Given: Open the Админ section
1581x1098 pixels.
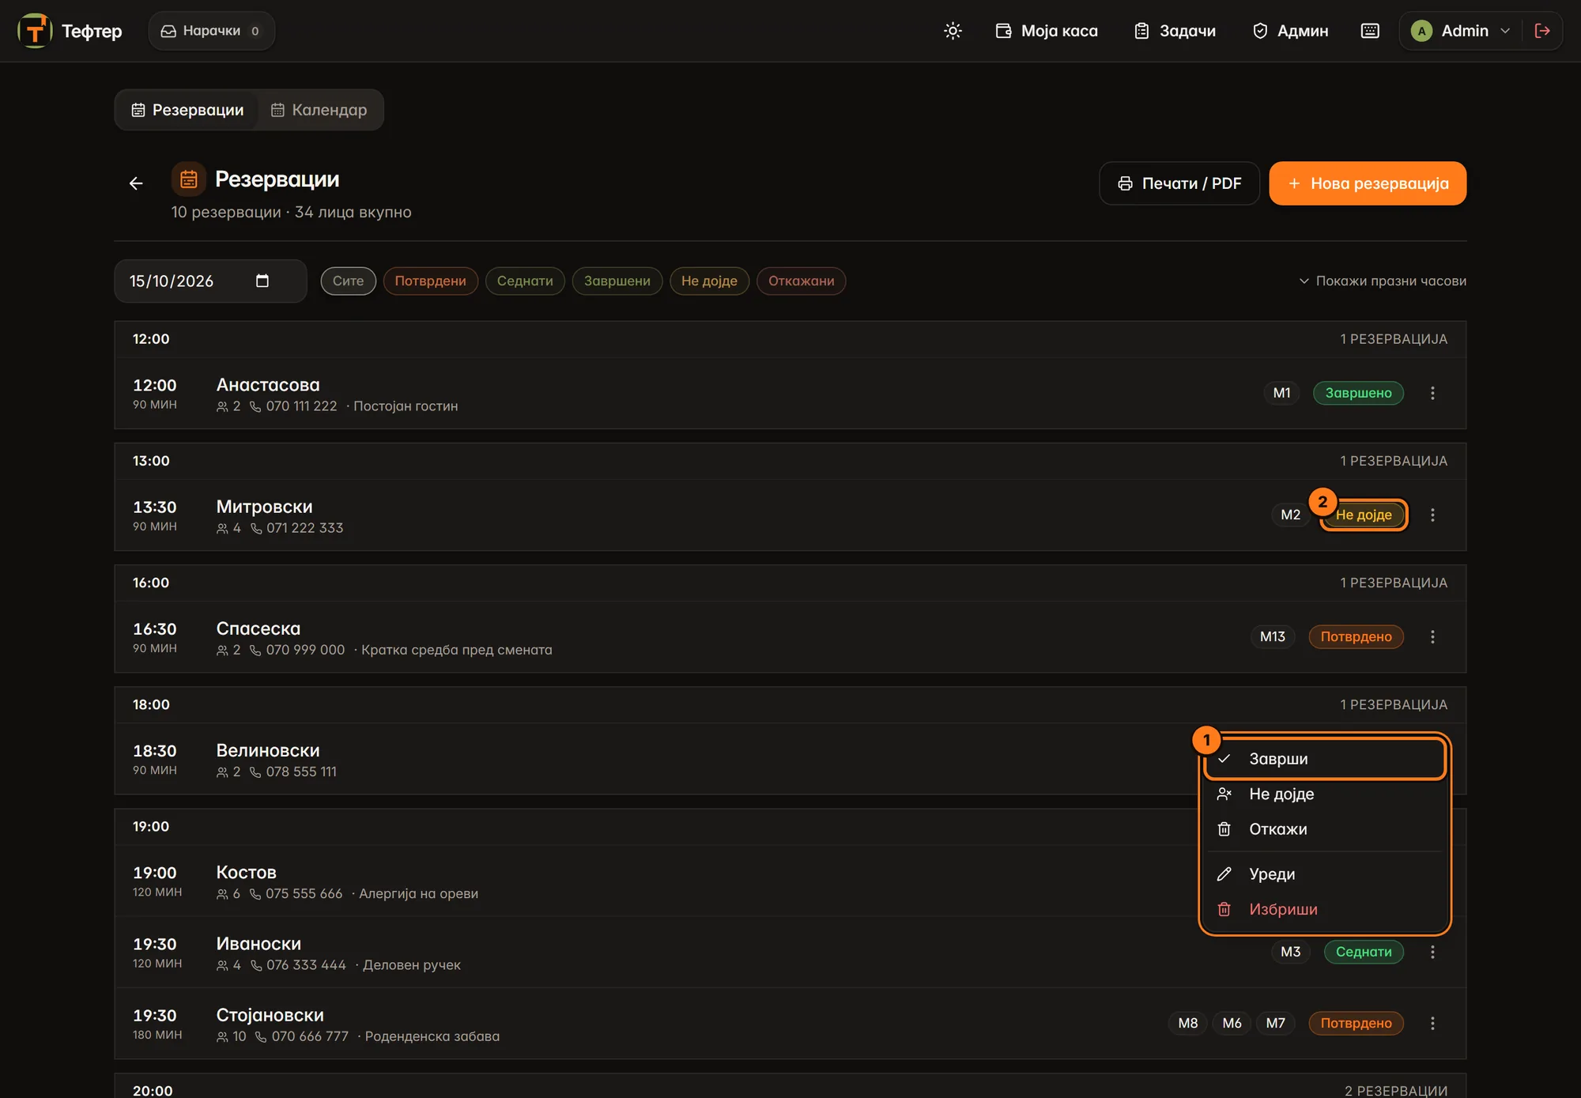Looking at the screenshot, I should (1290, 31).
